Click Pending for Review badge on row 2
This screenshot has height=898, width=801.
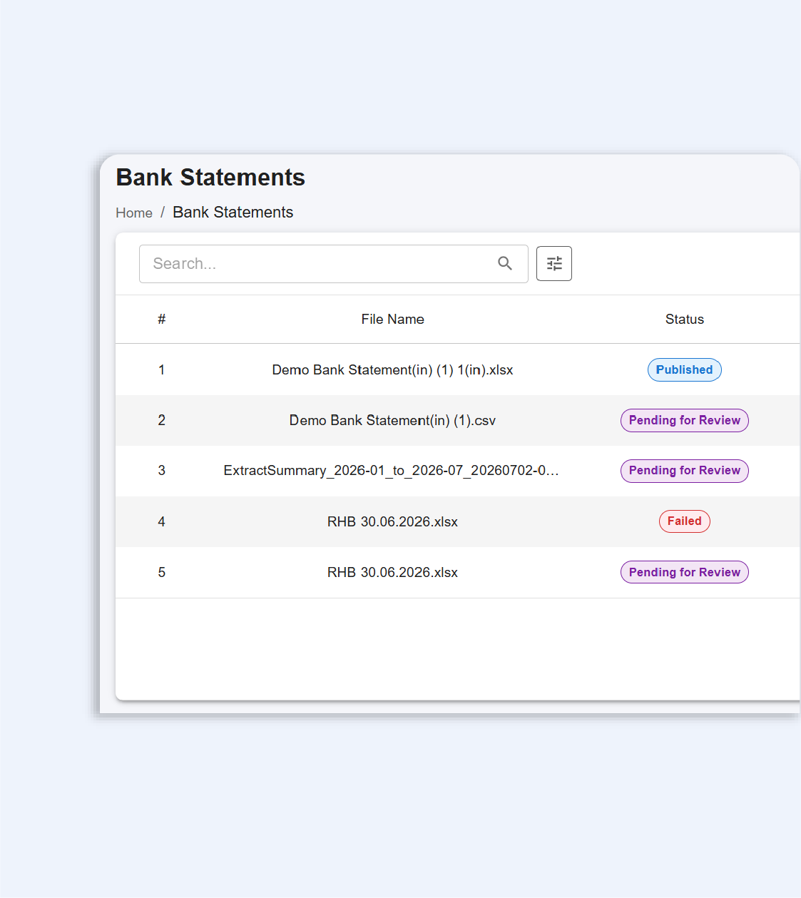tap(685, 420)
